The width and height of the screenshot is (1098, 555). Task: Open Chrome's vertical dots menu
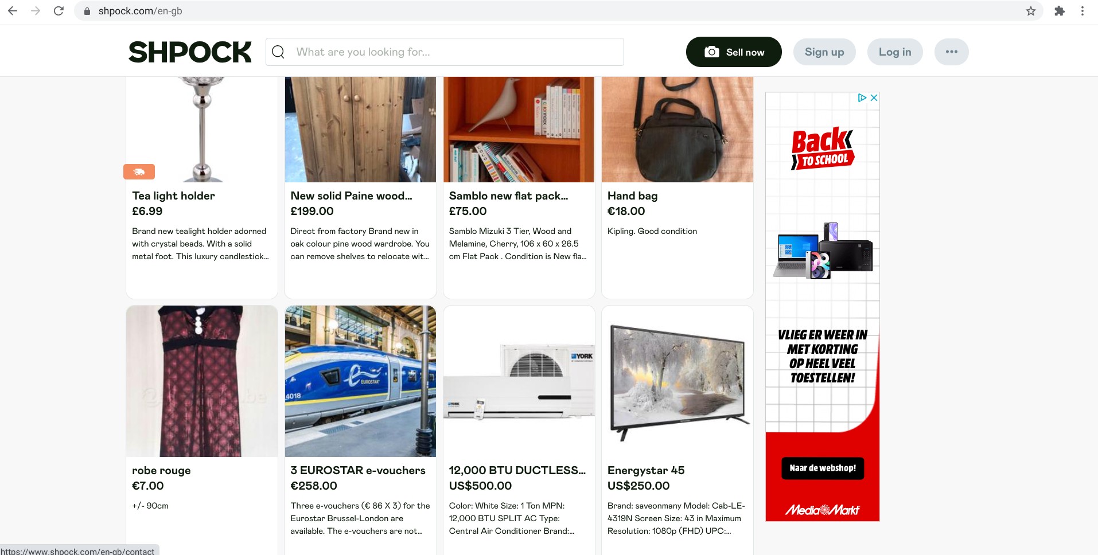tap(1083, 11)
